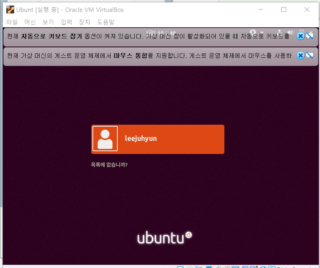
Task: Click the 키보드 잡기 notification message text
Action: point(149,36)
